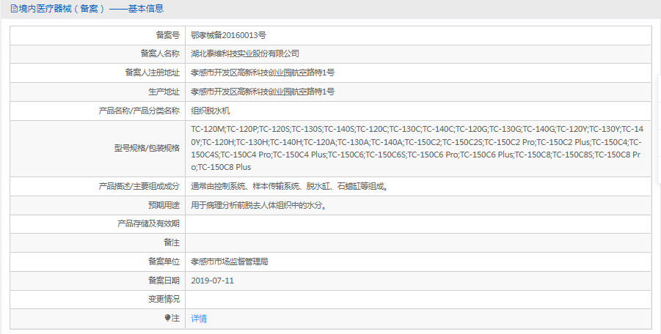661x334 pixels.
Task: Click the 备注 label
Action: point(172,242)
